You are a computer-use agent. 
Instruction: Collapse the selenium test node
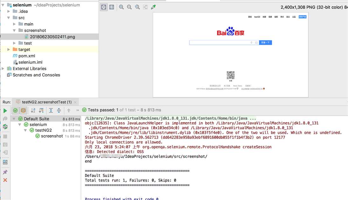[x=20, y=125]
